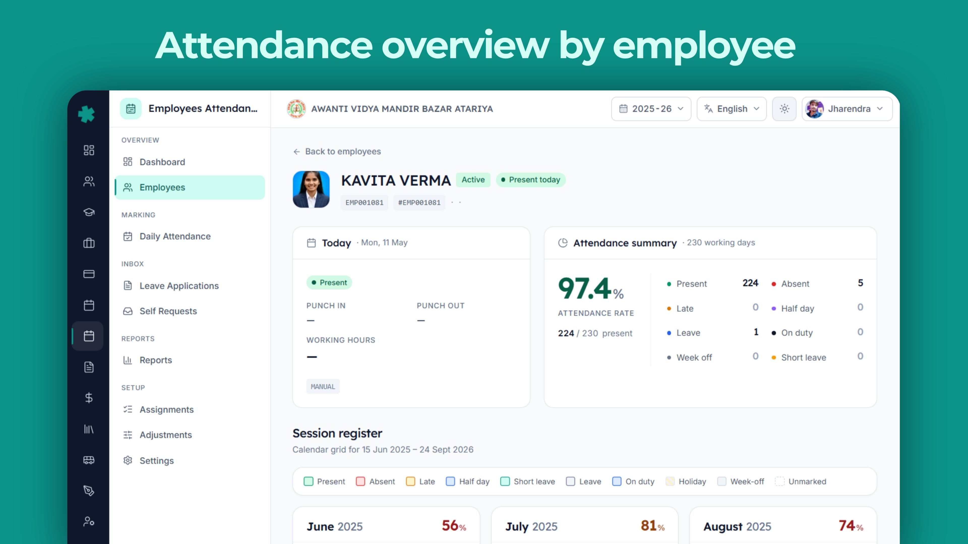The width and height of the screenshot is (968, 544).
Task: Open the July 2025 month card
Action: click(585, 526)
